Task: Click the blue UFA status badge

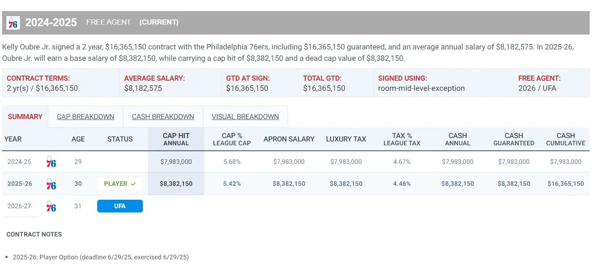Action: 120,206
